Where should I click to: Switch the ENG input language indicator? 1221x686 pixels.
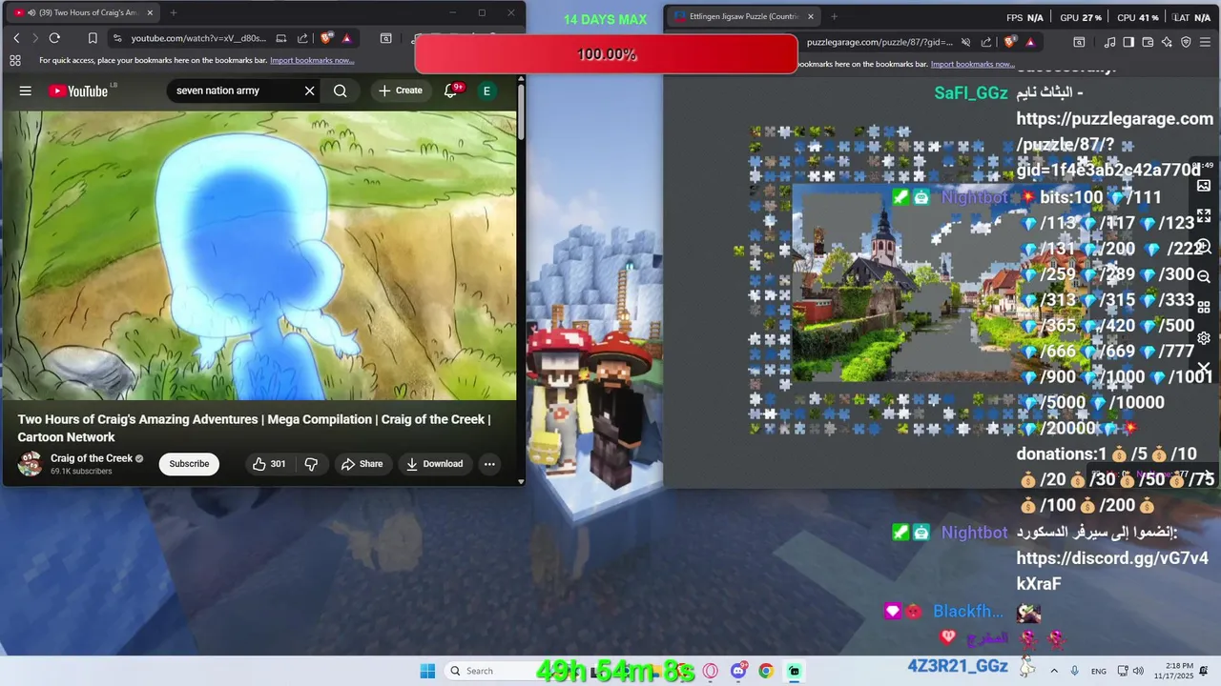[1099, 671]
